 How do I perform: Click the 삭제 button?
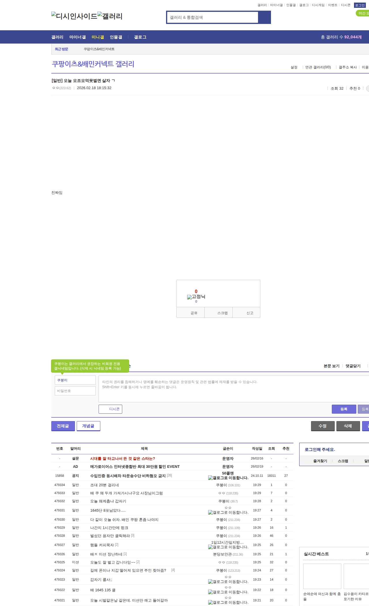coord(348,426)
